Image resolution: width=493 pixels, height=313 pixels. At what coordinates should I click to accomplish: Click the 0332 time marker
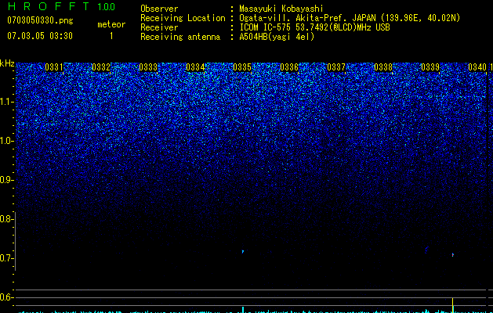(101, 67)
